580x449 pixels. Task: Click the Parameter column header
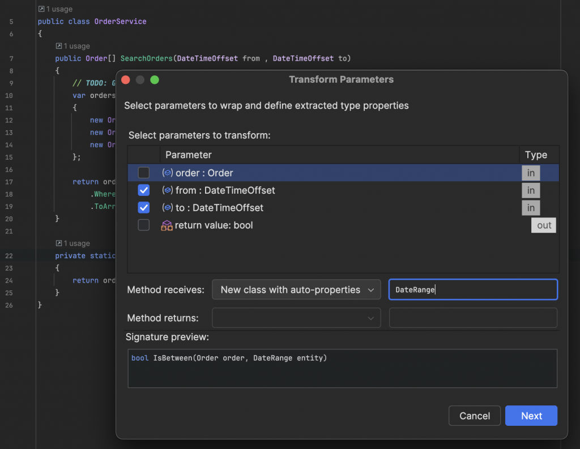tap(189, 155)
